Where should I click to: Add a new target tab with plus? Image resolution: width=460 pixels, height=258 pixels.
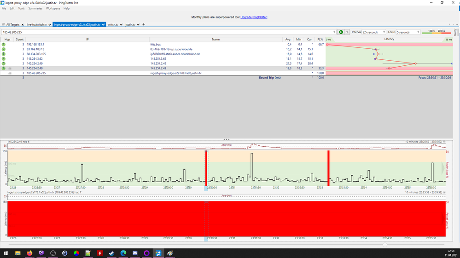tap(144, 24)
